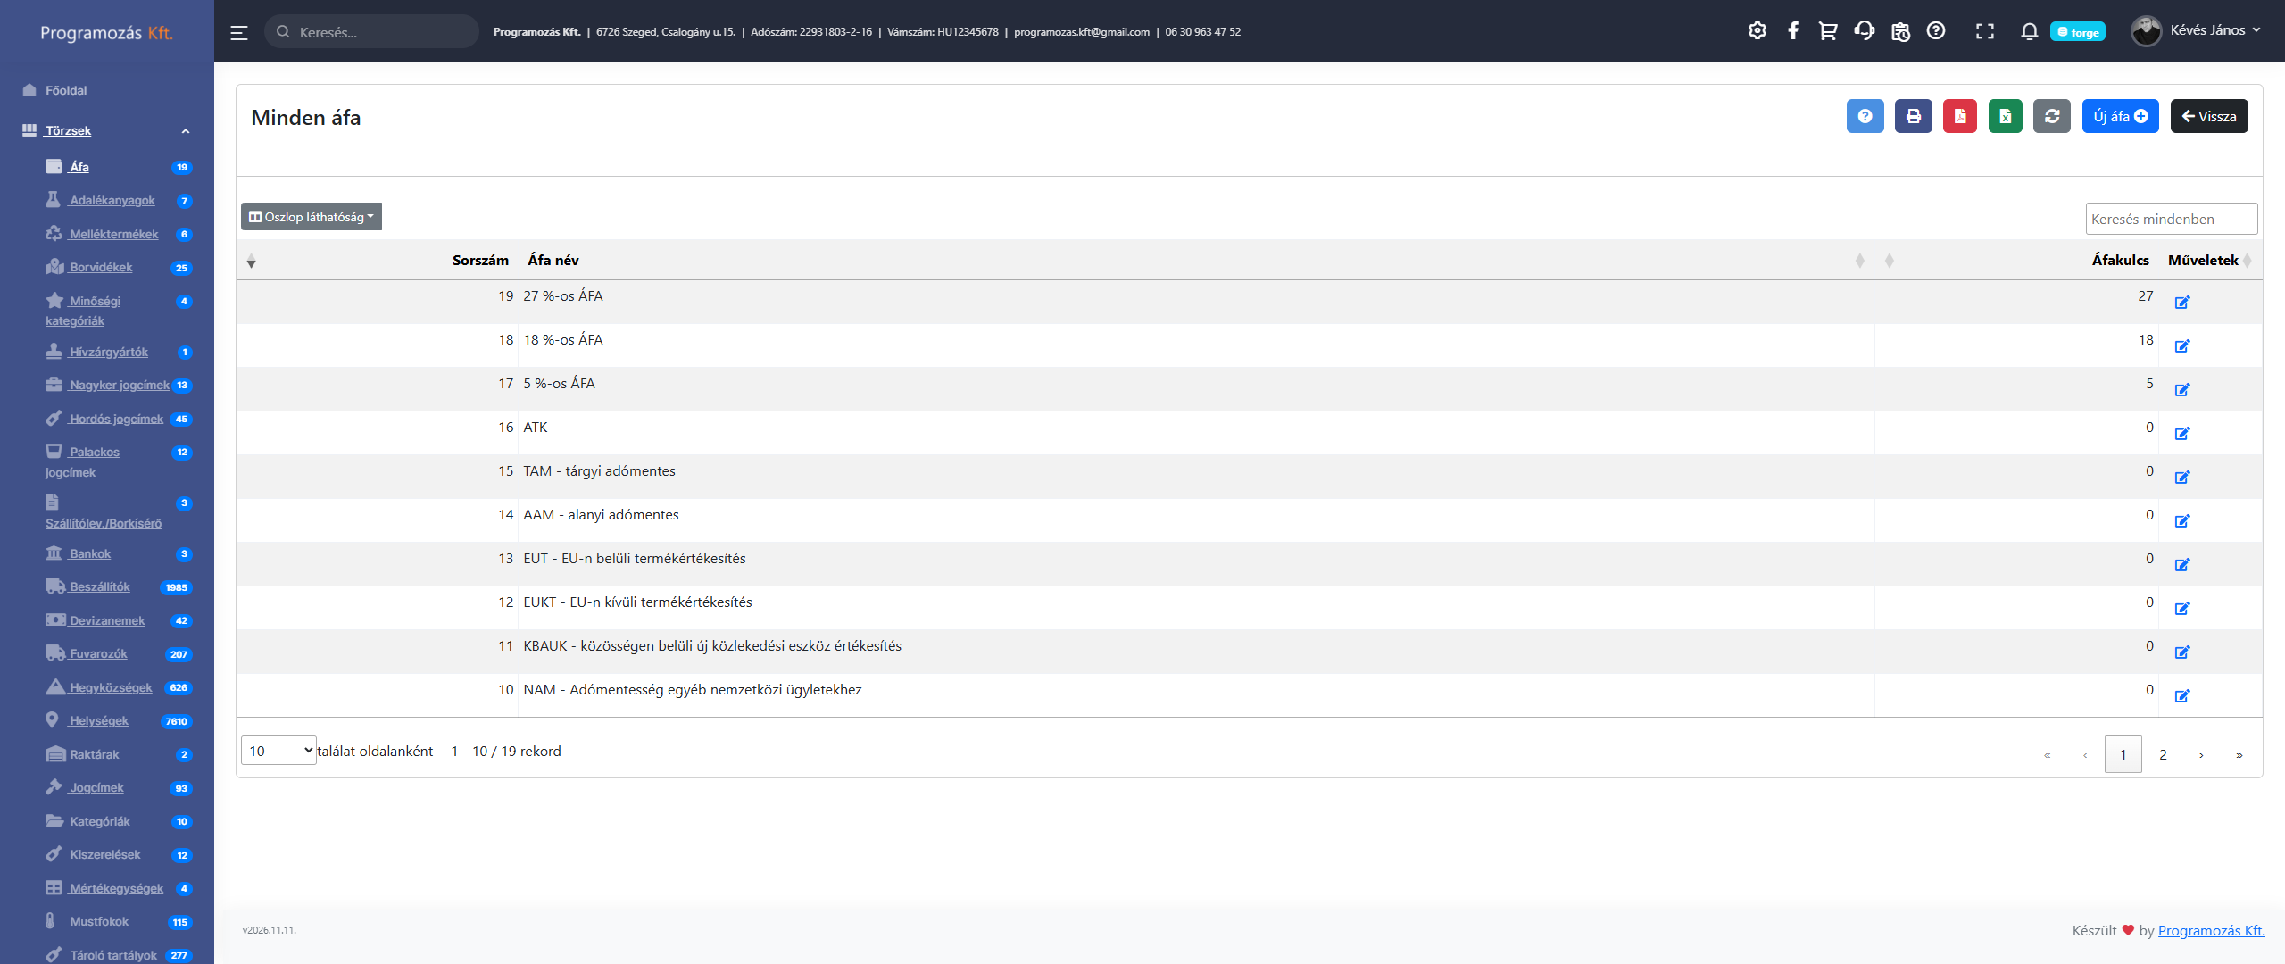Click the Új áfa button

[x=2119, y=116]
